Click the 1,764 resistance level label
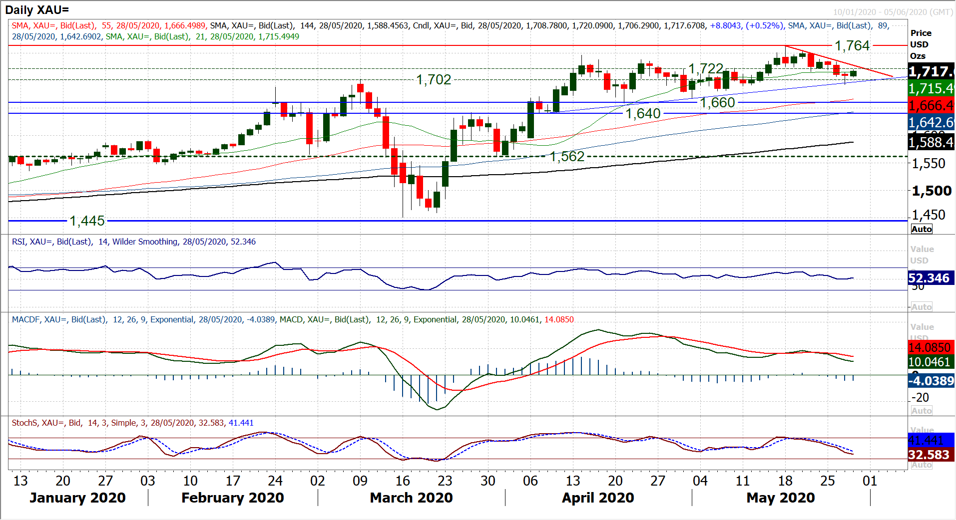 tap(852, 46)
